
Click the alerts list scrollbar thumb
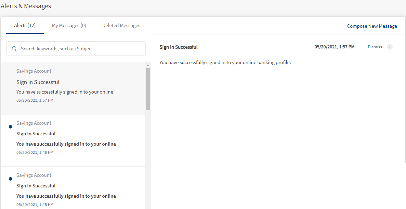pos(148,88)
